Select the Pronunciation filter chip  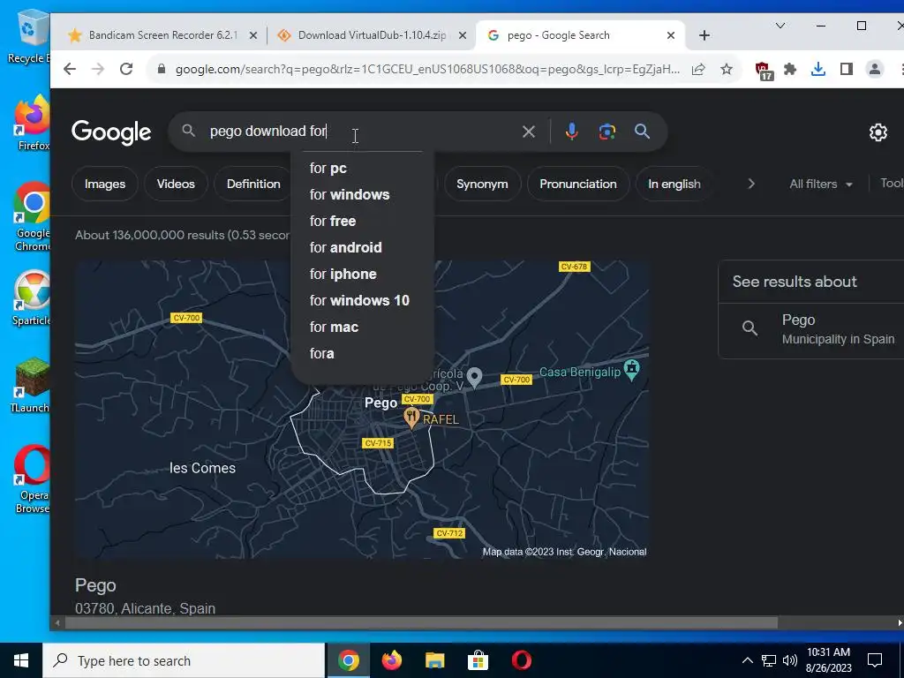577,184
